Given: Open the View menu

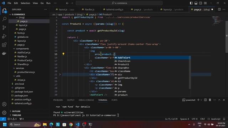Looking at the screenshot, I should [35, 3].
